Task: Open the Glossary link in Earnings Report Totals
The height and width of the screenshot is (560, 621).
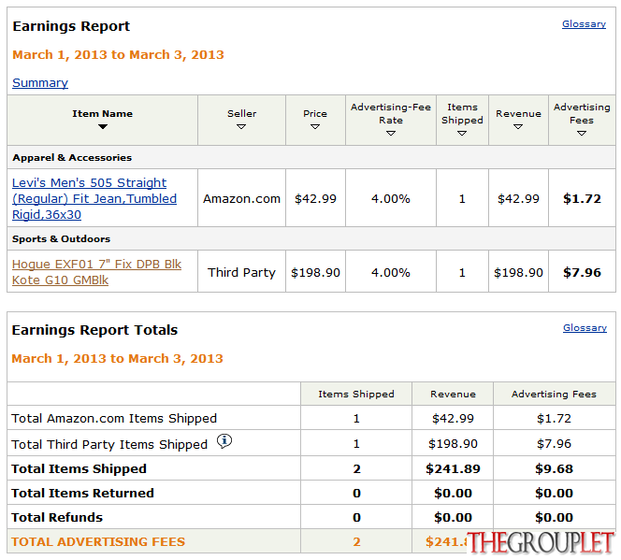Action: tap(585, 328)
